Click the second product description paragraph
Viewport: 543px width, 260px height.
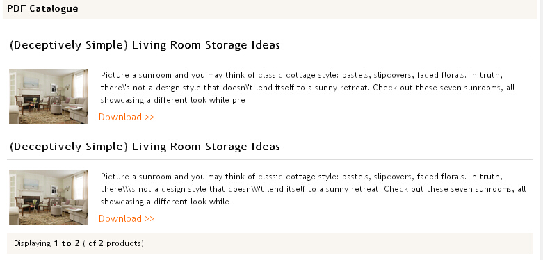pos(313,189)
